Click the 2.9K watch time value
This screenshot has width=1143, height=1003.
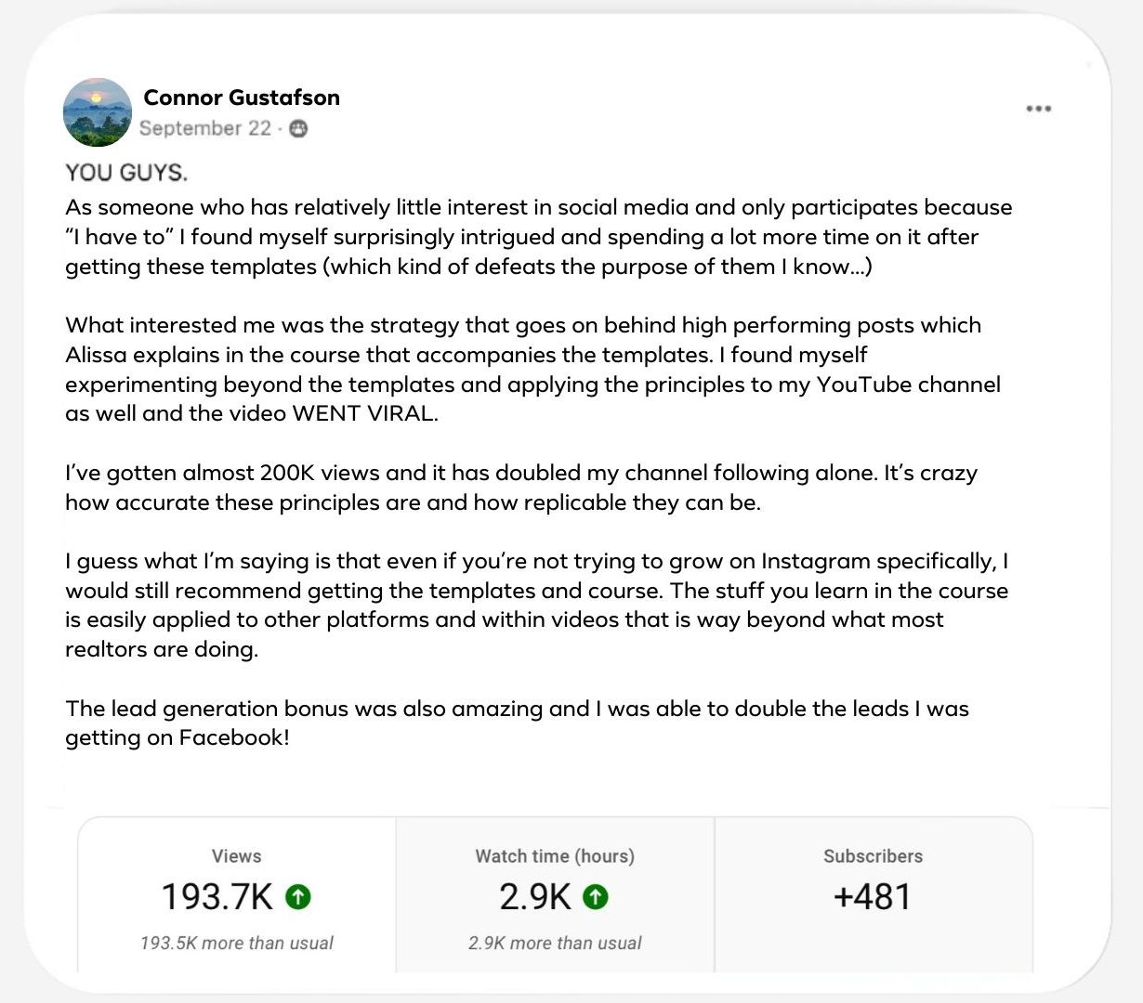(x=535, y=897)
